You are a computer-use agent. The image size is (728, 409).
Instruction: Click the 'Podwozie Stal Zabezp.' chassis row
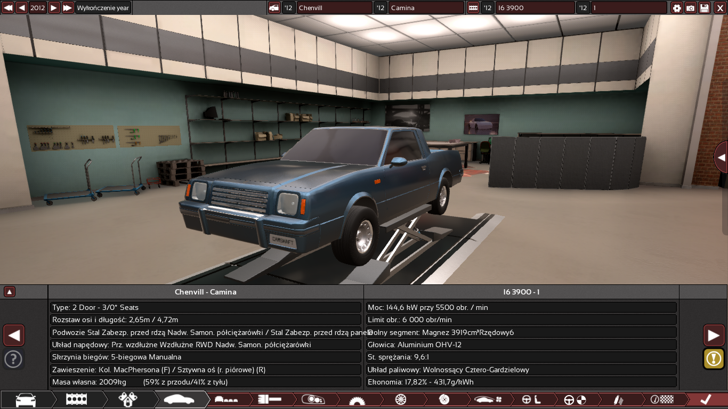coord(206,332)
